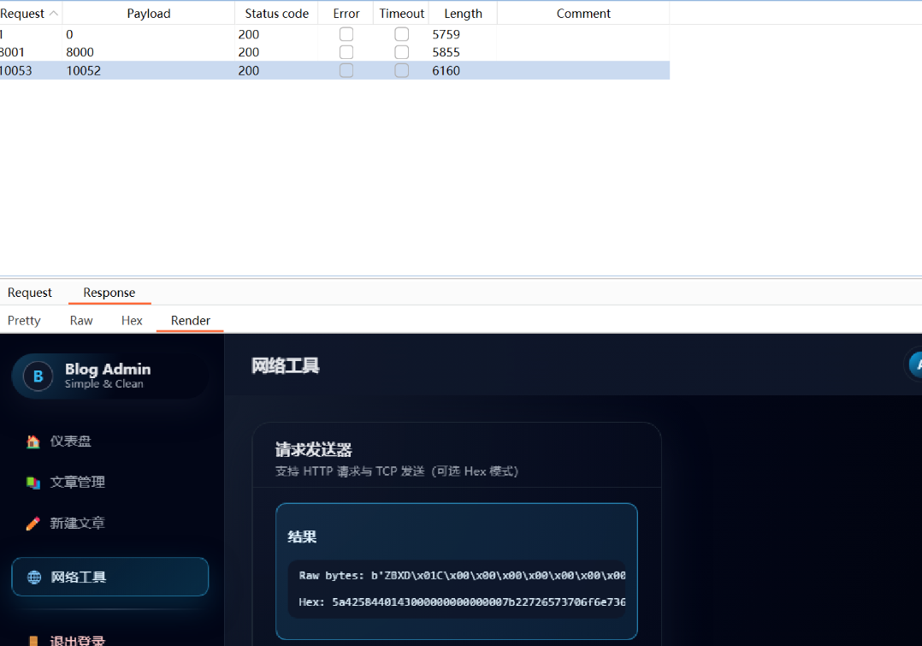Click the new article pencil icon

coord(33,524)
